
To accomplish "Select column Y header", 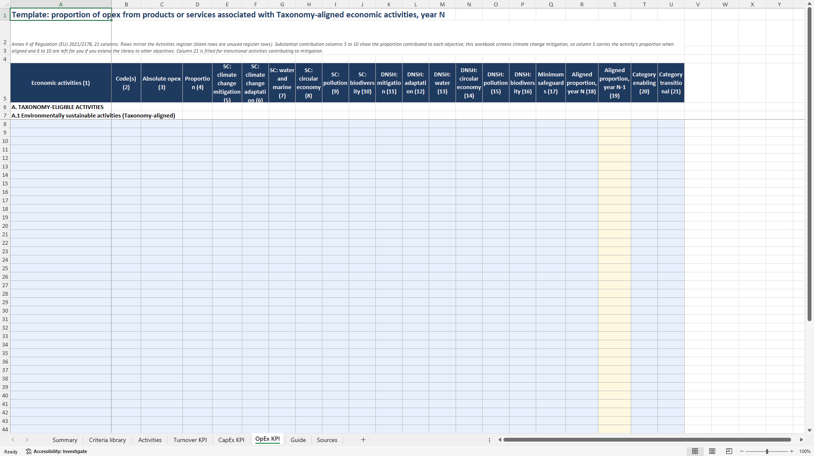I will pyautogui.click(x=779, y=4).
